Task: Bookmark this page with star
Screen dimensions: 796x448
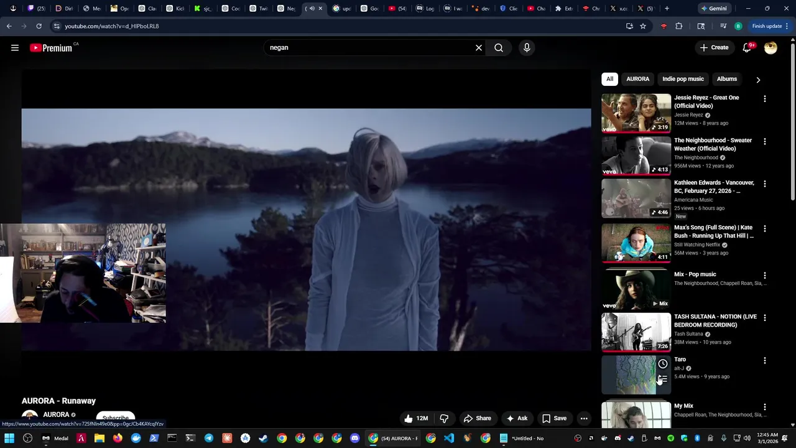Action: 643,26
